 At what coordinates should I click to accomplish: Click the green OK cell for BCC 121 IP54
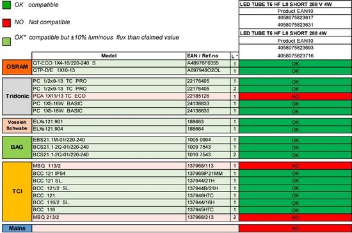(296, 174)
